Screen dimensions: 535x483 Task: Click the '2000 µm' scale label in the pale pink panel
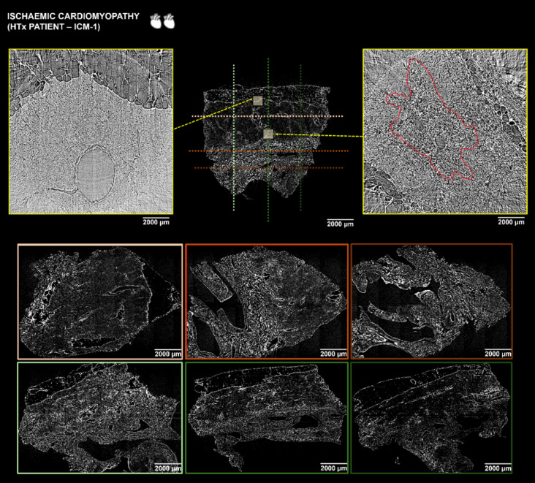coord(168,354)
